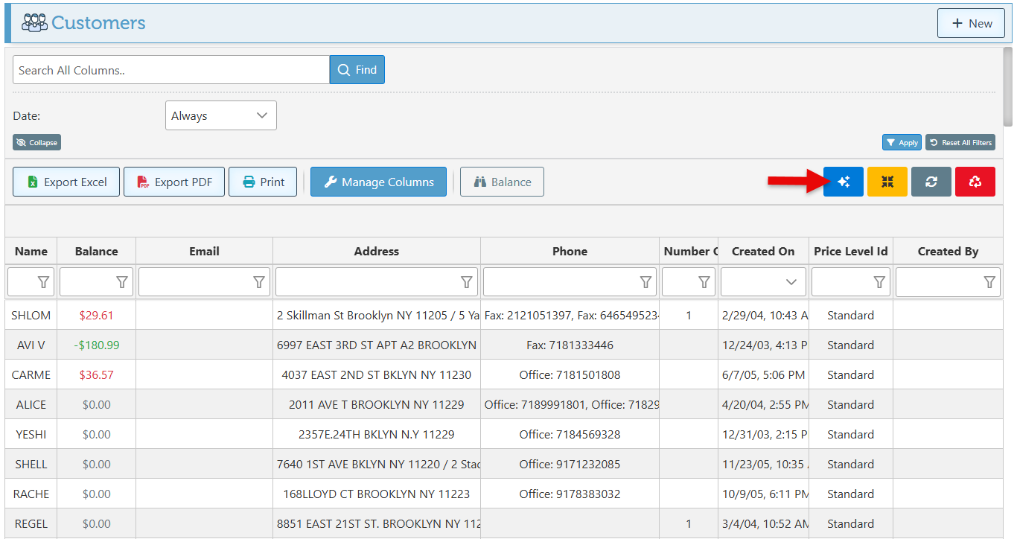Screen dimensions: 1017x539
Task: Click the Export Excel button
Action: pyautogui.click(x=66, y=182)
